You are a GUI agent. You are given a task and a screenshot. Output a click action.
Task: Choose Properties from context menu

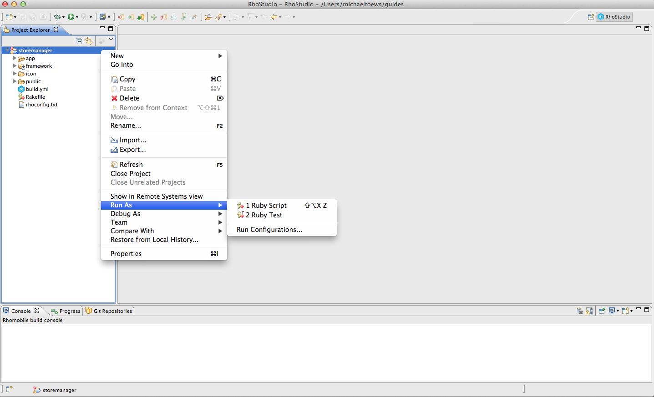tap(164, 254)
